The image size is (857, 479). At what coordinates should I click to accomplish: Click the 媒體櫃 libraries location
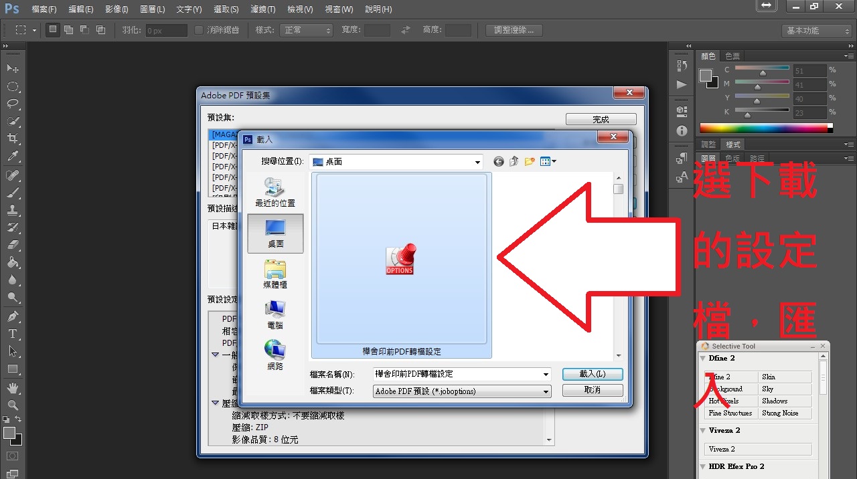click(275, 274)
